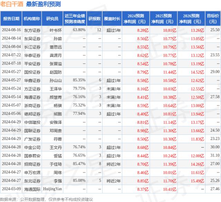Click the 目标价 column header
Screen dimensions: 221x202
click(x=213, y=19)
